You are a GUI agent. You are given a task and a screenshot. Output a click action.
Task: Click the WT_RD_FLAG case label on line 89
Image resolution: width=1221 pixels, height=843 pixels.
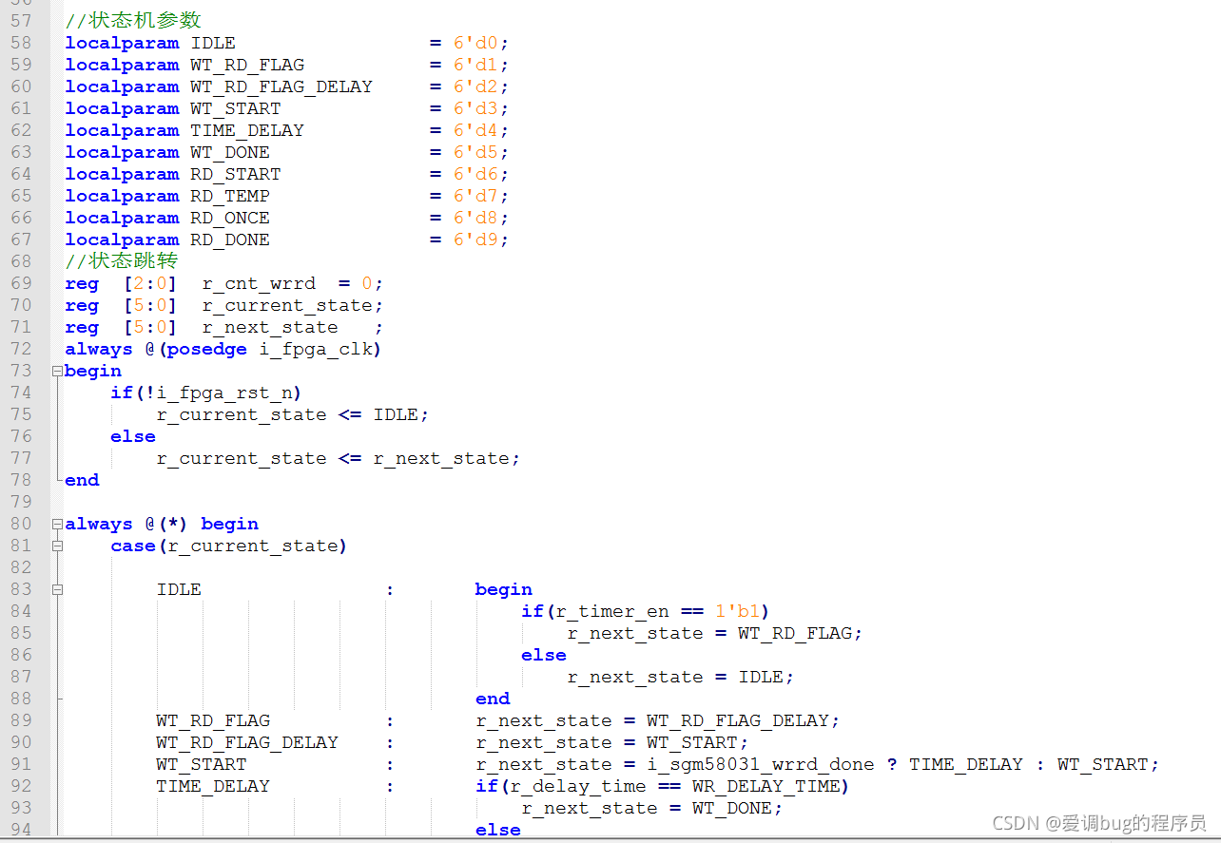(x=213, y=720)
